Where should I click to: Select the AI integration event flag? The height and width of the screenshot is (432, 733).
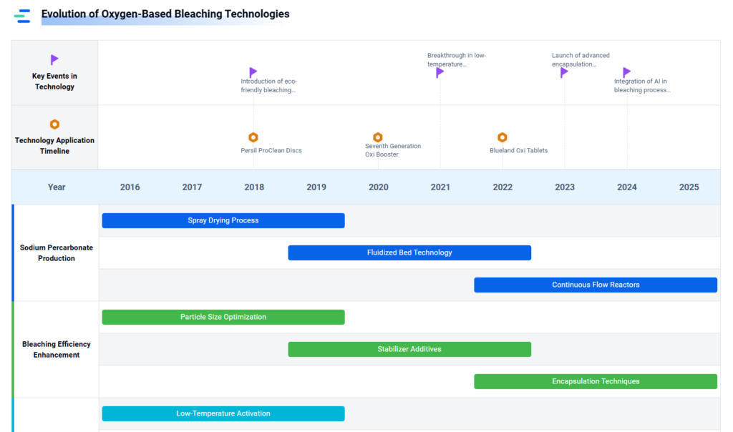point(627,72)
